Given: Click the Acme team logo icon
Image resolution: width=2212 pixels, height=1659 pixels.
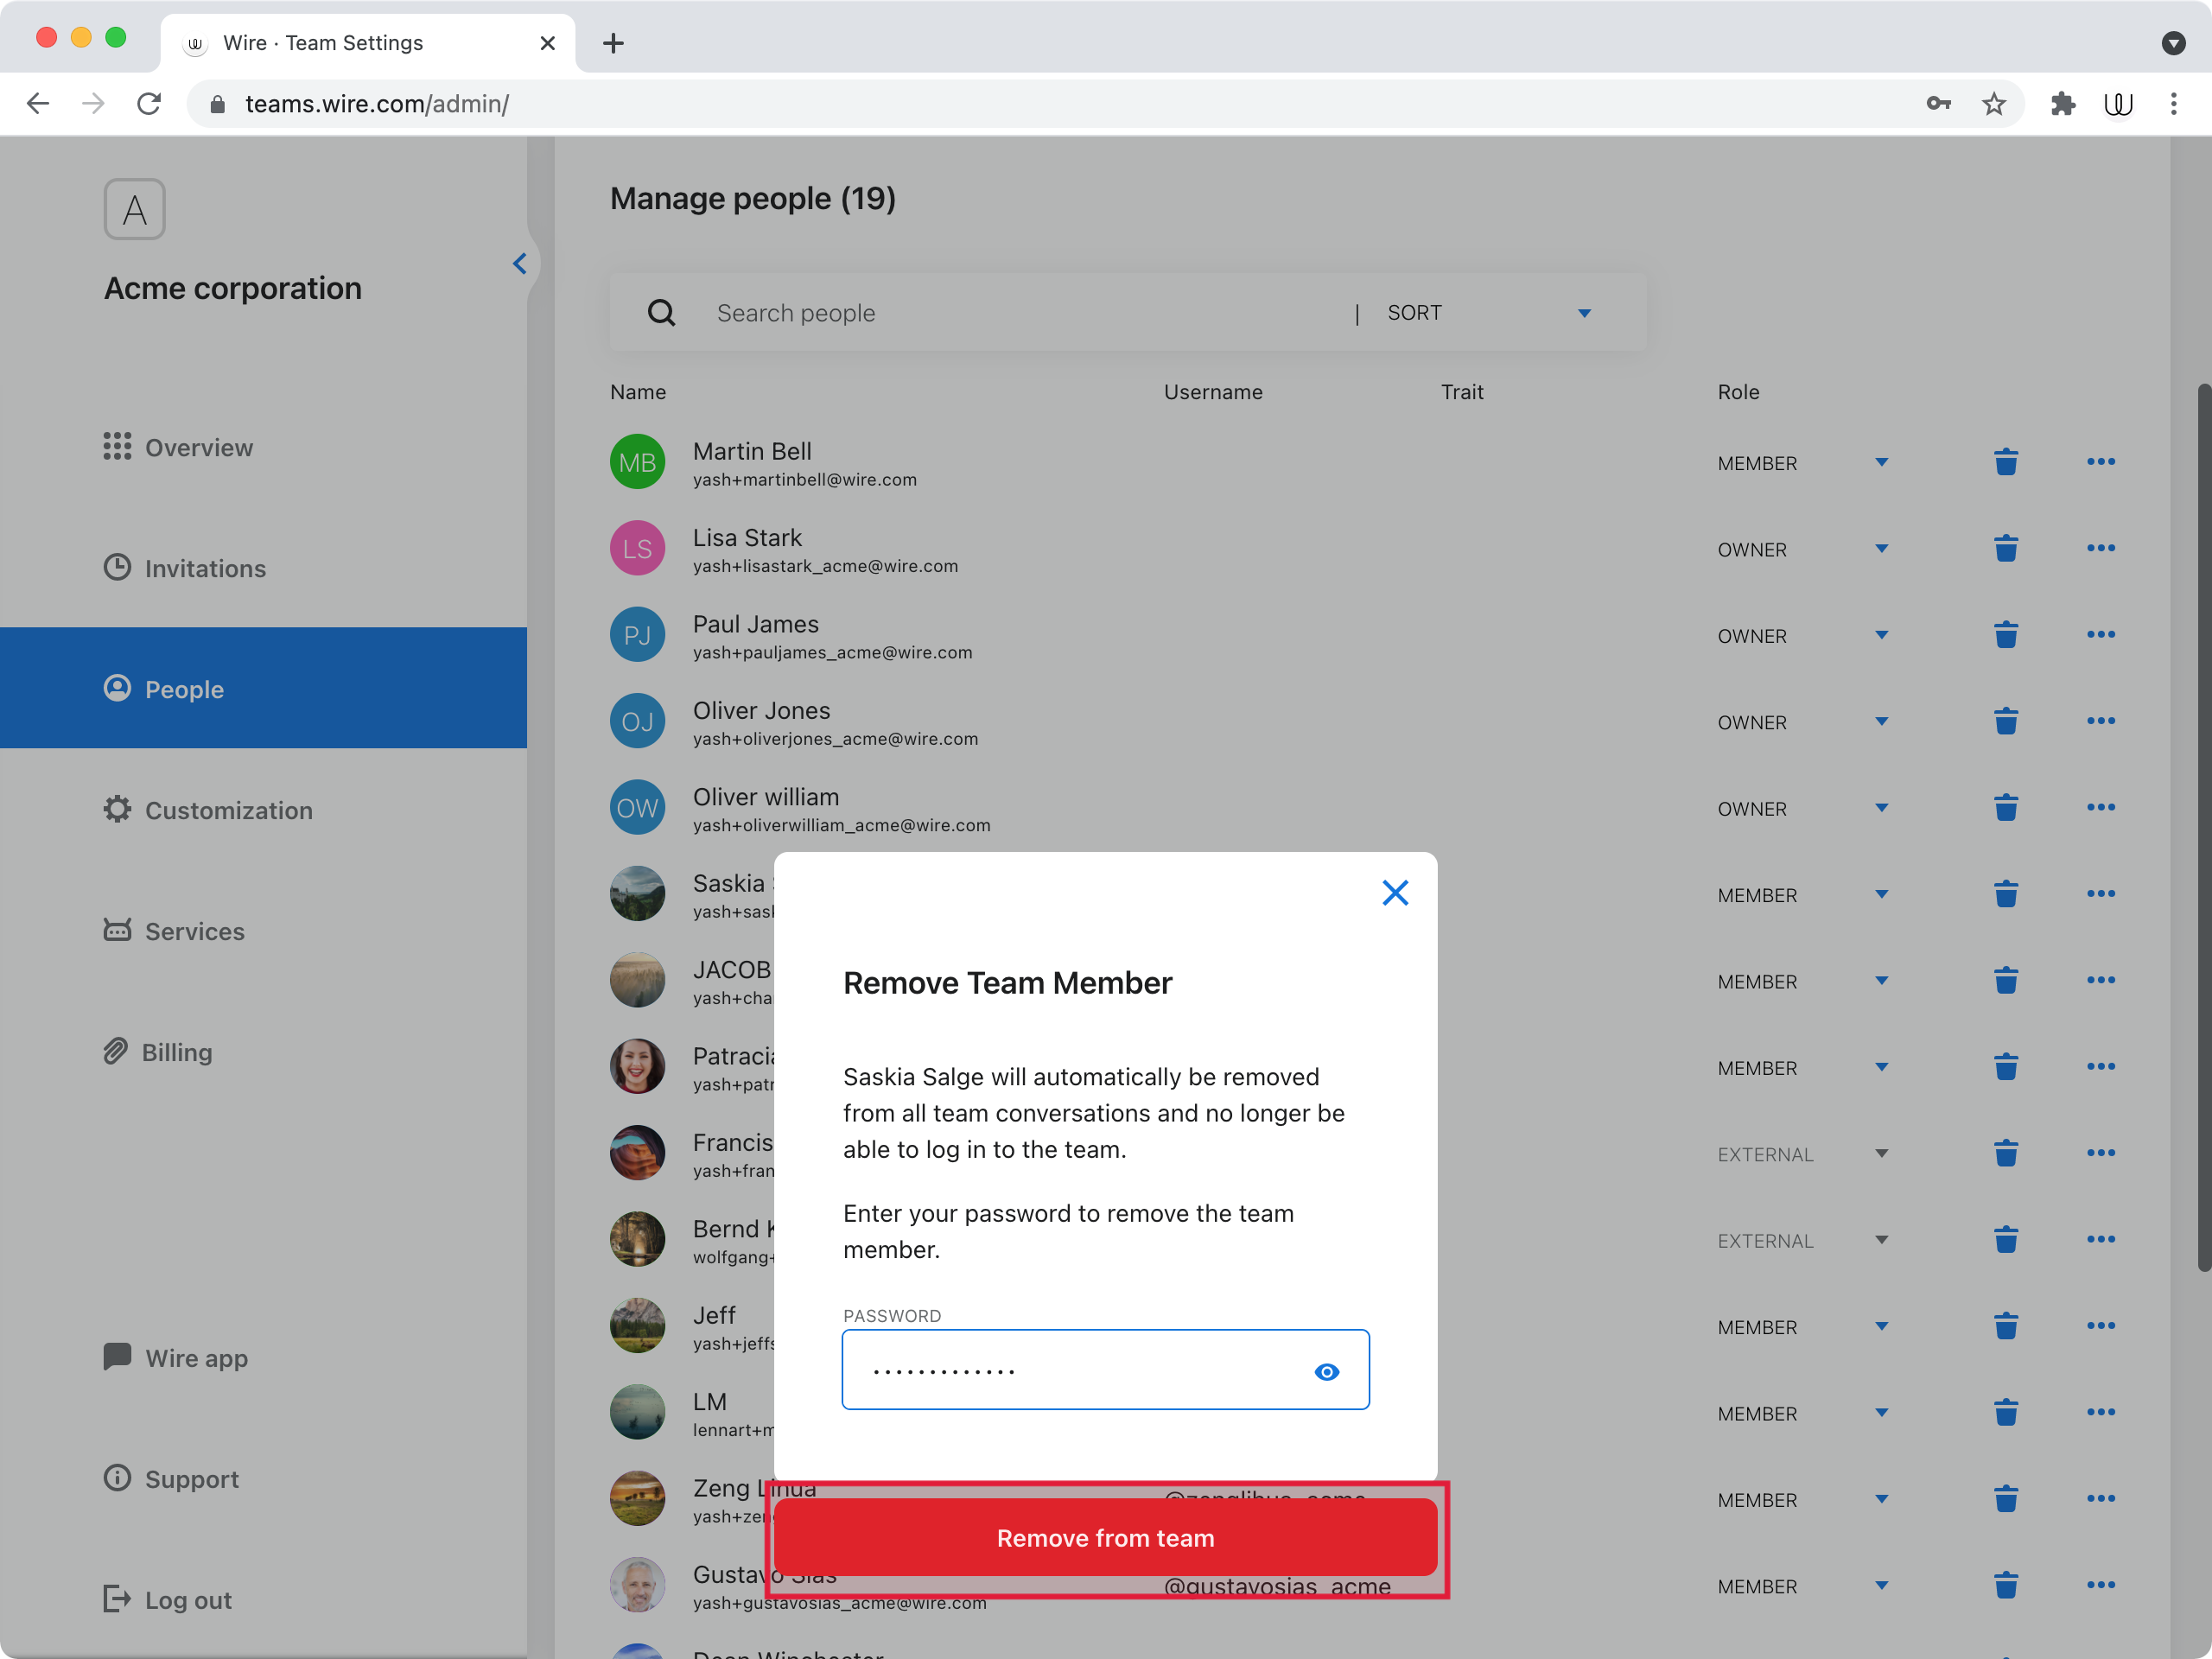Looking at the screenshot, I should click(x=134, y=209).
